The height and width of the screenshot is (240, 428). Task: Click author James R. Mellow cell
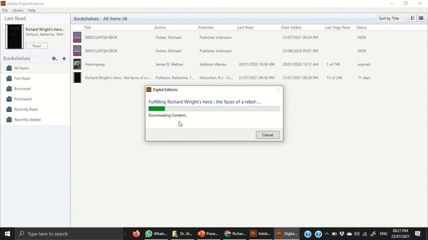tap(169, 65)
